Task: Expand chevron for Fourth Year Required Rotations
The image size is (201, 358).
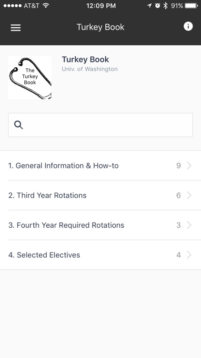Action: (189, 225)
